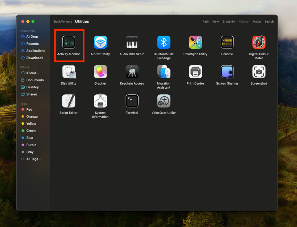
Task: Select the Red tag colour
Action: [29, 109]
